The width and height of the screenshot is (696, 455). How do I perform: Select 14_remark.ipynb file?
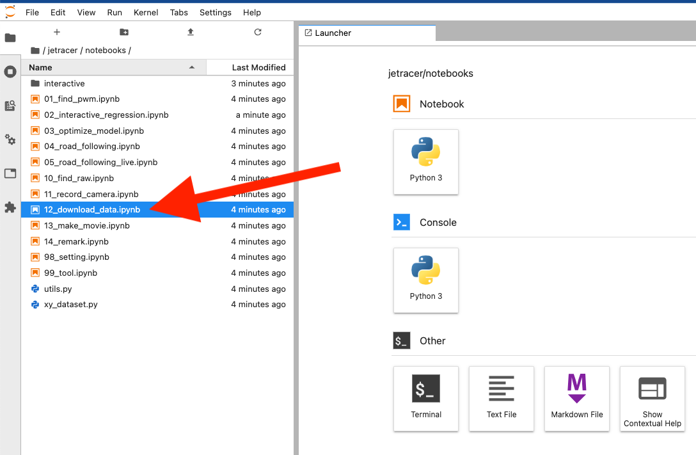click(x=157, y=241)
